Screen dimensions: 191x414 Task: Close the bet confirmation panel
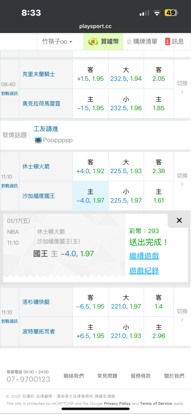pos(179,221)
